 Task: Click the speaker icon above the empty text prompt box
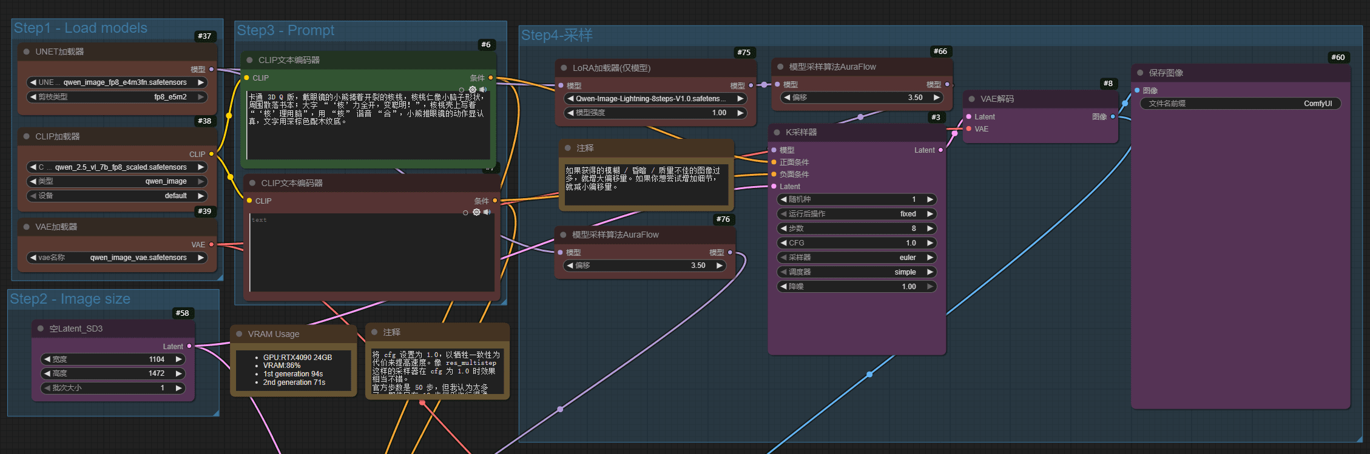[x=487, y=212]
